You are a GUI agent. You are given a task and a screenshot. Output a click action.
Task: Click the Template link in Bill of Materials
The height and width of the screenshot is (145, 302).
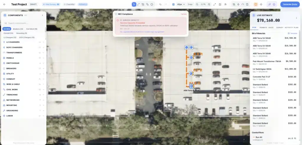293,33
